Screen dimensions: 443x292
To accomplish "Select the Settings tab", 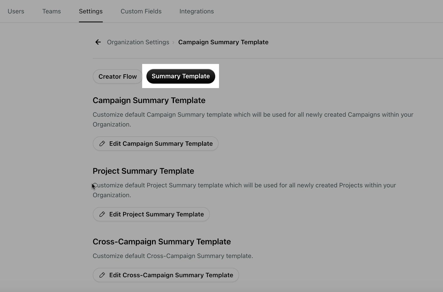I will (x=91, y=11).
